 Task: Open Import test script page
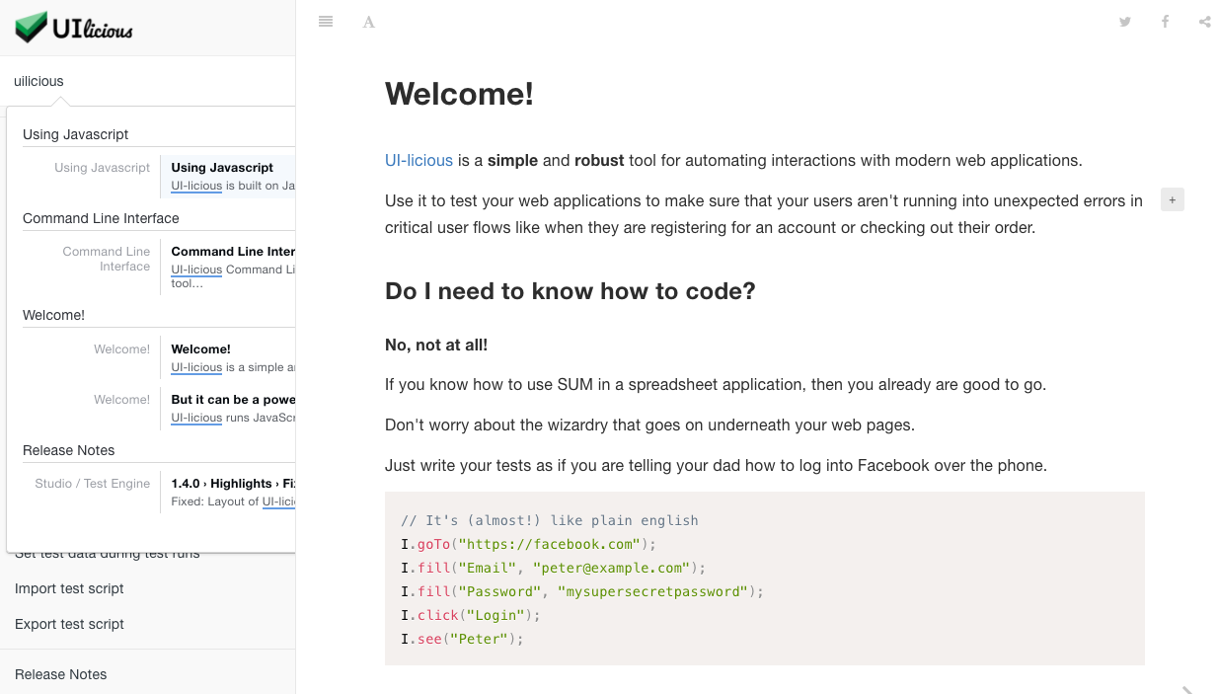tap(69, 588)
